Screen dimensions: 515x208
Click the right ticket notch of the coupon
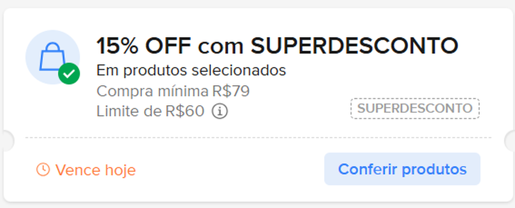click(510, 141)
